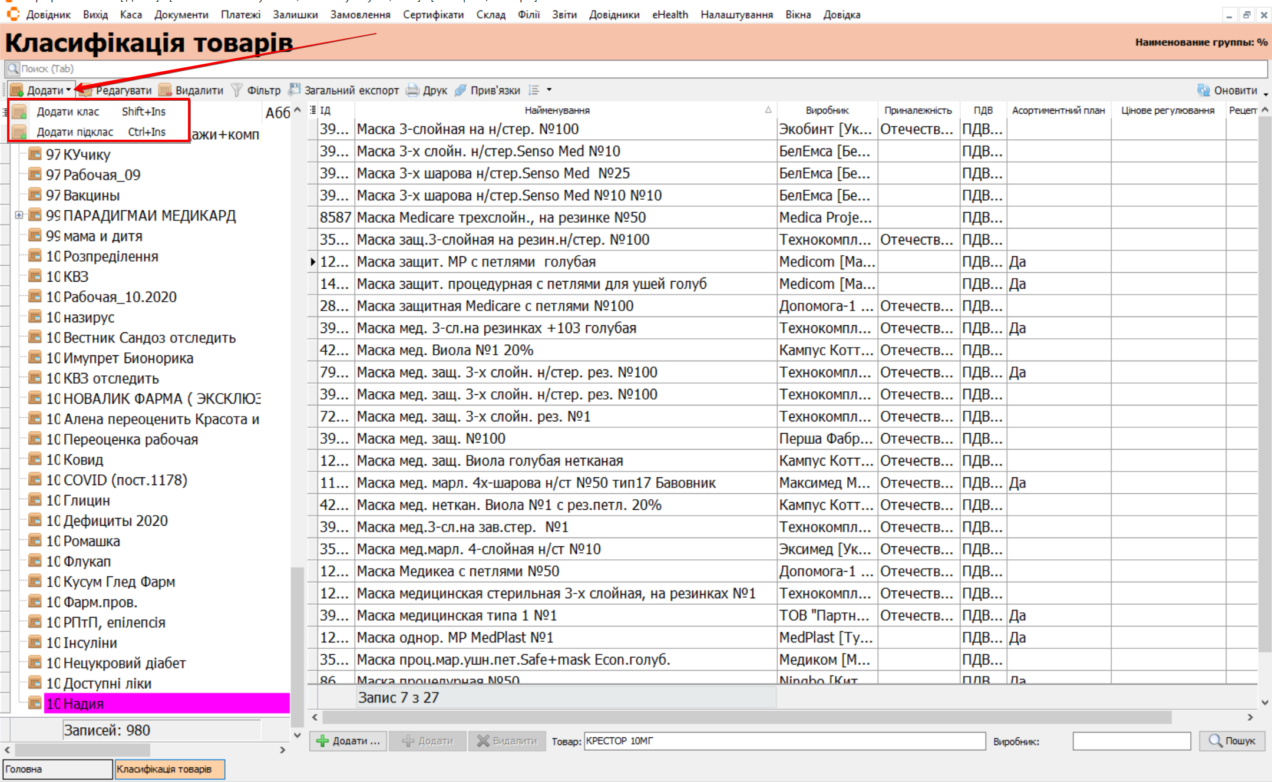1272x782 pixels.
Task: Expand the ПАРАДИГМАИ МЕДИКАРД tree node
Action: tap(19, 216)
